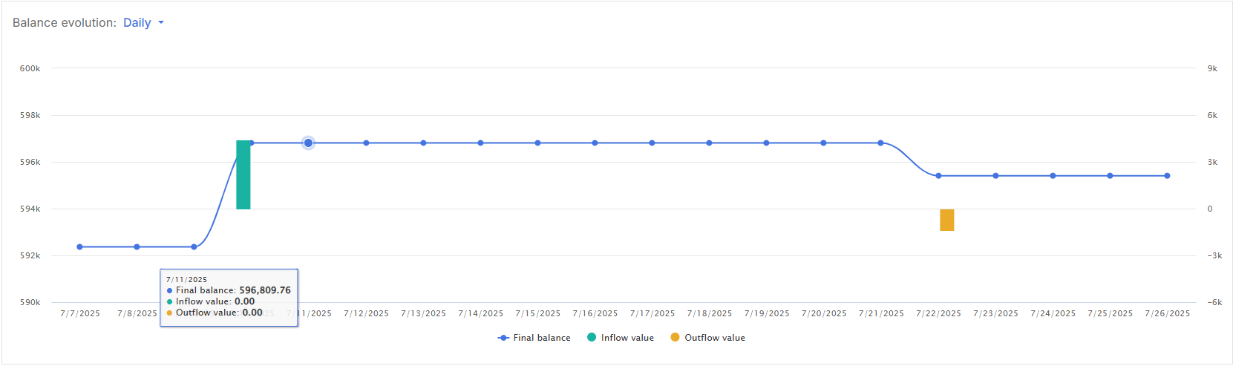Select the 7/22/2025 balance data point
1233x366 pixels.
tap(938, 176)
